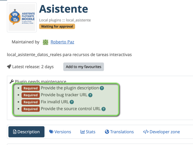
Task: Click the Latest release: 2 days text
Action: (x=33, y=67)
